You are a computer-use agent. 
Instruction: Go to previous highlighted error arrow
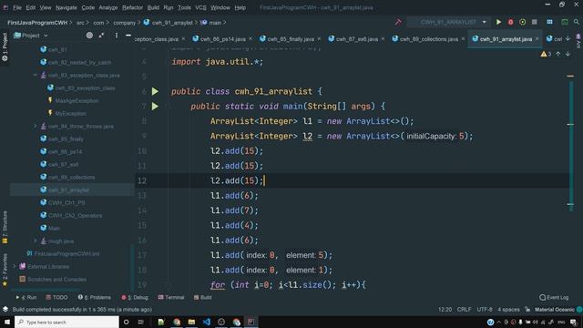[x=558, y=55]
